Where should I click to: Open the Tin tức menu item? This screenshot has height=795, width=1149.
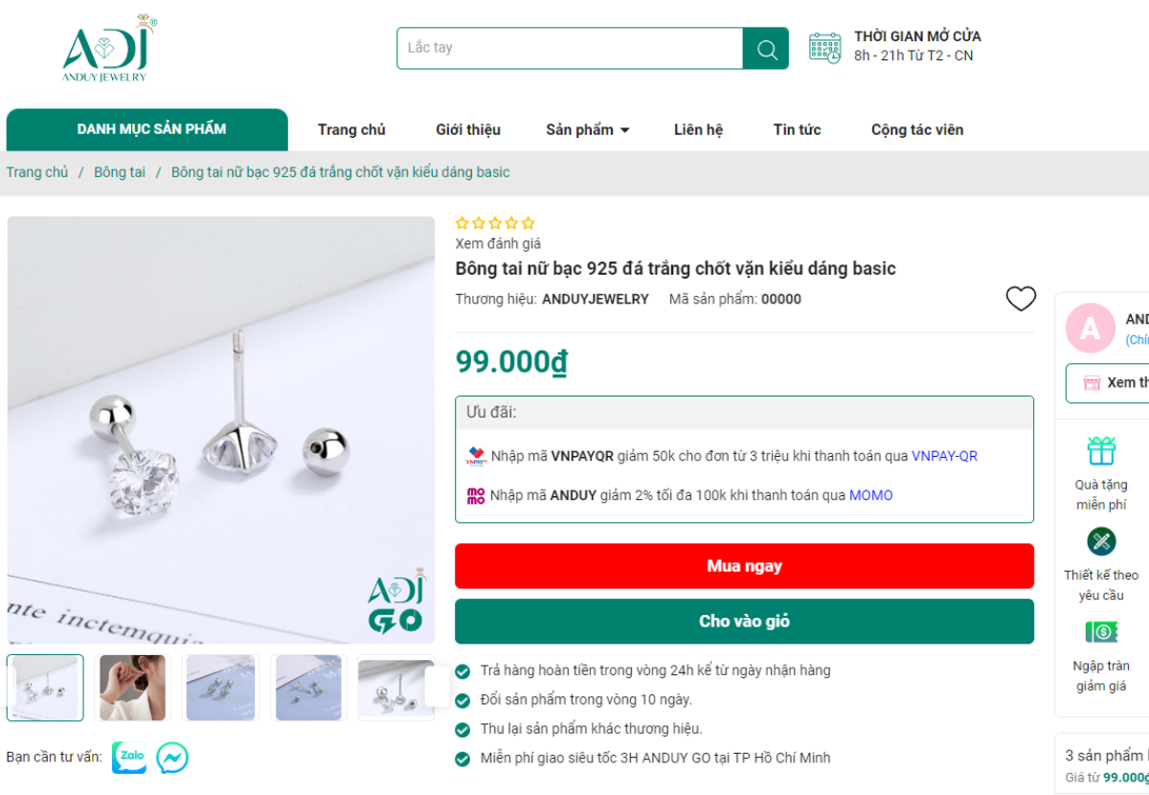[x=797, y=130]
